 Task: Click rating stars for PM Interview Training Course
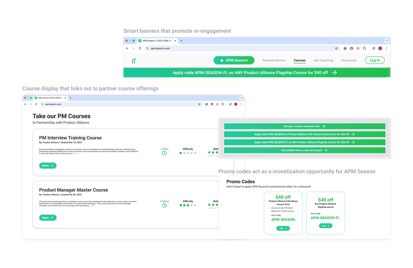pos(213,153)
